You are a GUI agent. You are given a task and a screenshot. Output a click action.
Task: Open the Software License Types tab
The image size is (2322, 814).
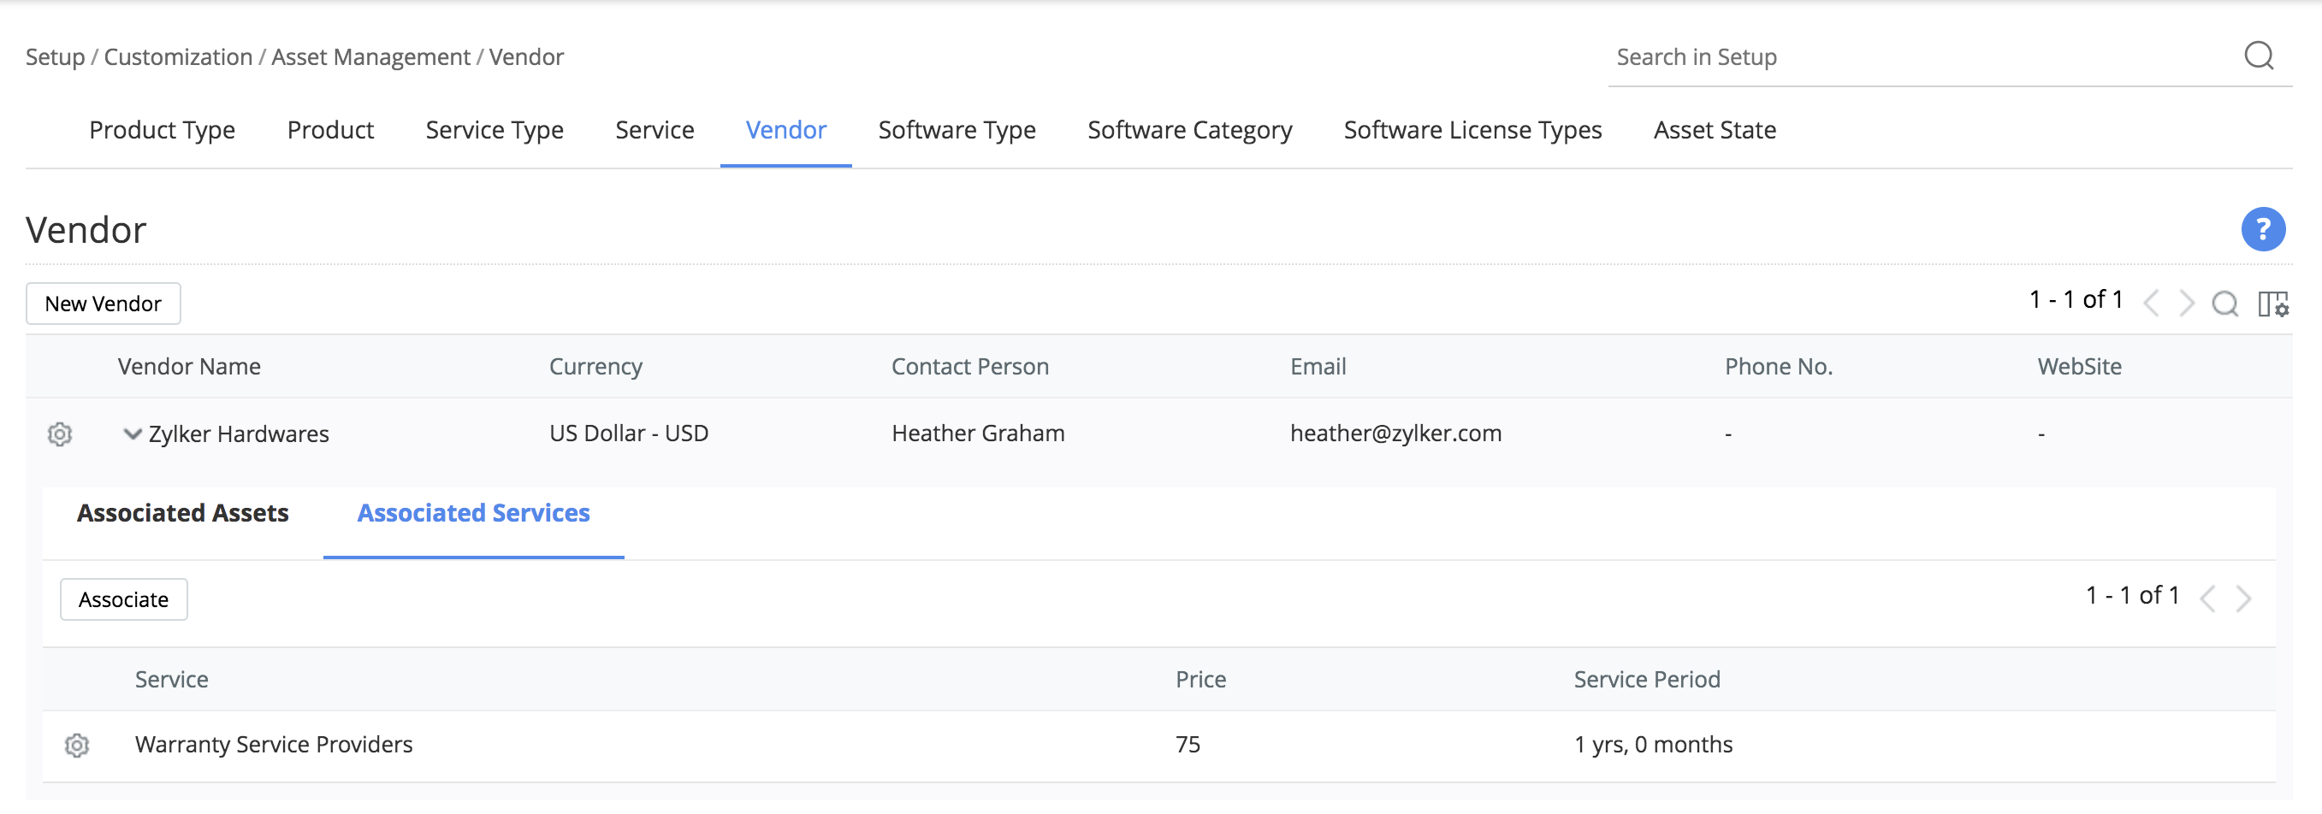[1472, 131]
